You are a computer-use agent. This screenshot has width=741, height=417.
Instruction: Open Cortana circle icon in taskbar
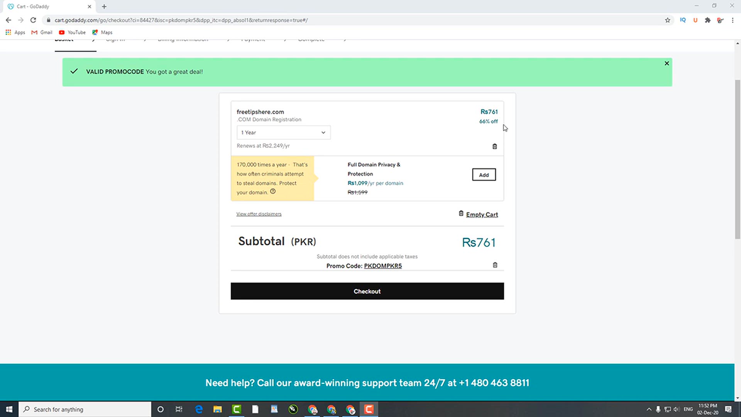161,409
